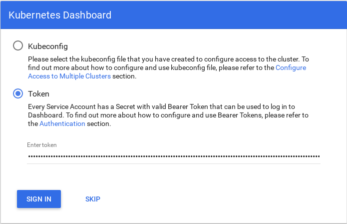This screenshot has height=224, width=347.
Task: Click the Kubernetes Dashboard title
Action: [60, 15]
